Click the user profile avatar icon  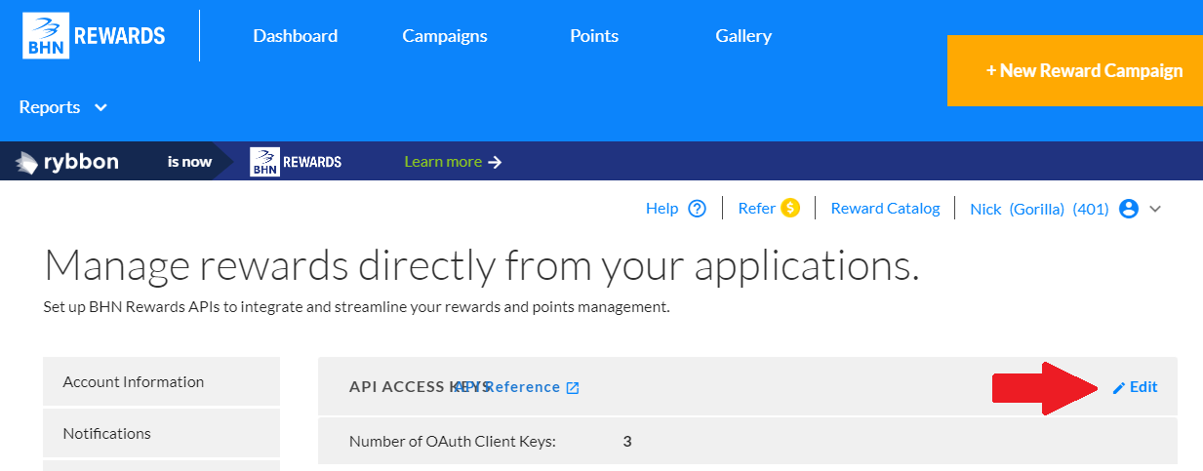[x=1129, y=209]
